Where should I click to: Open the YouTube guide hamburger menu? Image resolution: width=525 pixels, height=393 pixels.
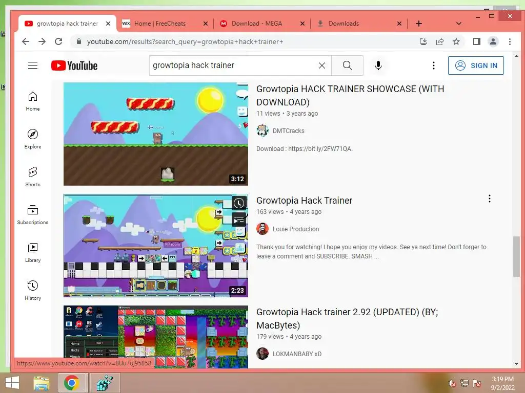pos(33,65)
